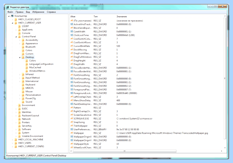This screenshot has width=233, height=163.
Task: Click the DWORD icon of CaretWidth value
Action: point(72,31)
